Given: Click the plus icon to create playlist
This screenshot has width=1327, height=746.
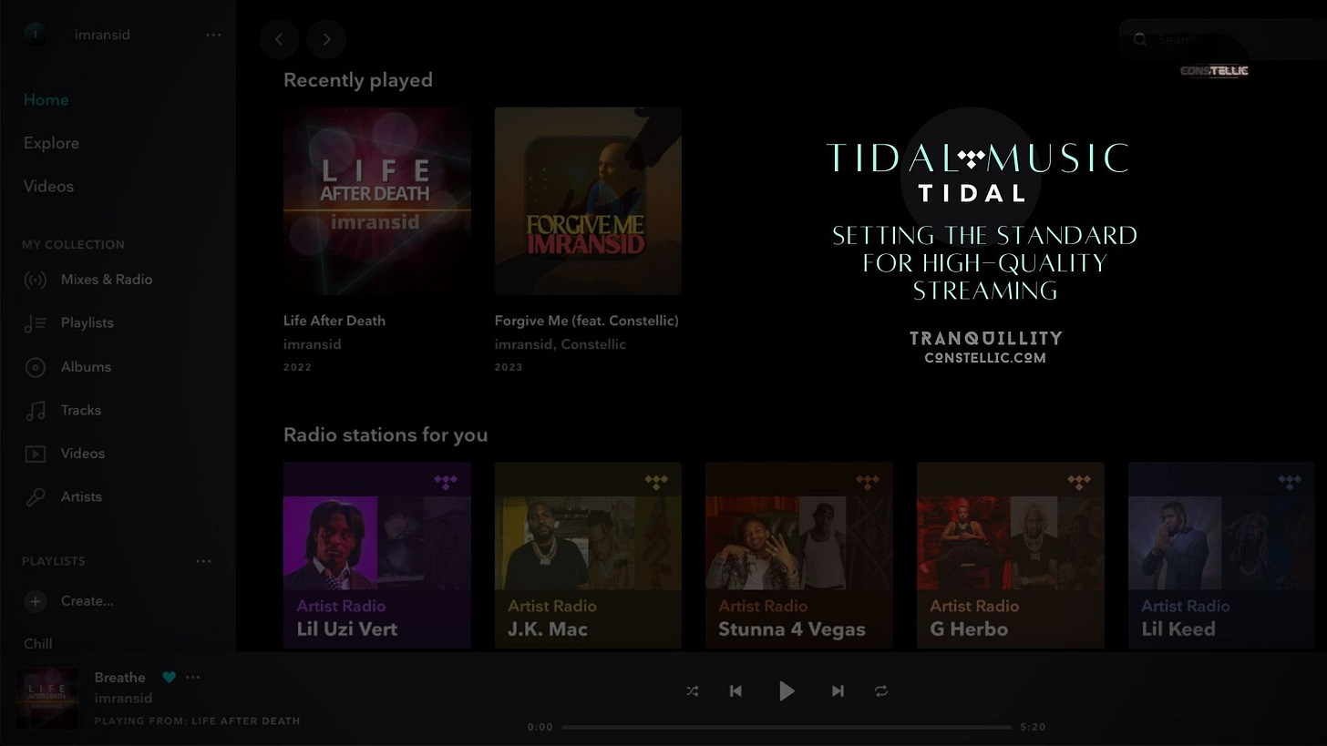Looking at the screenshot, I should coord(35,601).
